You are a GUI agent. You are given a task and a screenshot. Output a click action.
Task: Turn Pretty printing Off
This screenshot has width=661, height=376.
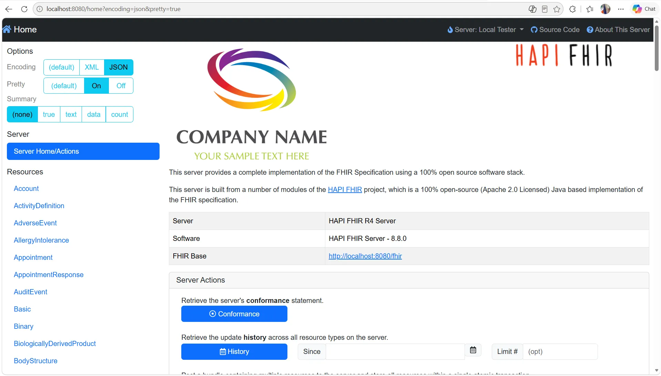pos(121,86)
